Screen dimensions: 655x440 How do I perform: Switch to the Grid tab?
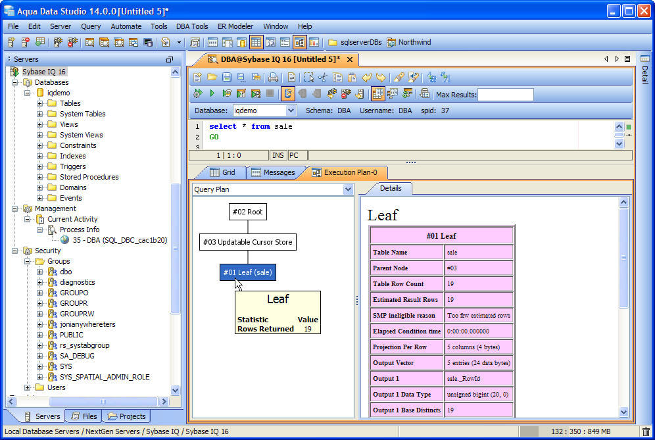pyautogui.click(x=223, y=172)
